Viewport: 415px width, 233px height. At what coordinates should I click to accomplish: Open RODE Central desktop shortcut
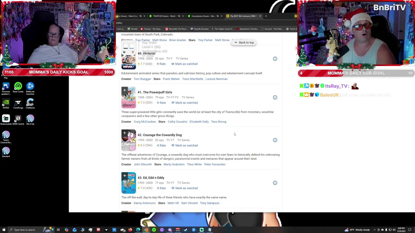point(18,120)
